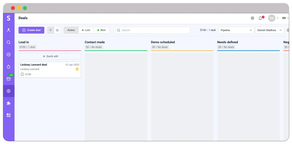Click the $100 • 1 deal total in toolbar
292x144 pixels.
[208, 30]
